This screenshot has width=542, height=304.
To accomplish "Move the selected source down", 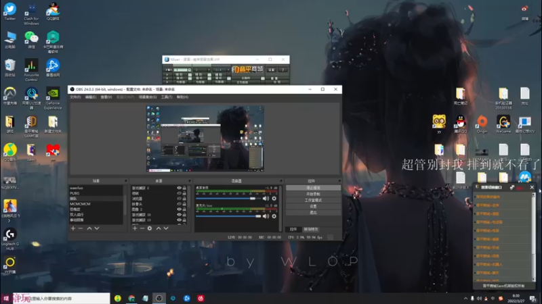I will coord(166,228).
